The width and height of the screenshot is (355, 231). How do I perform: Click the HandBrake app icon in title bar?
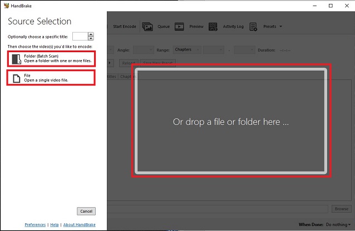(x=6, y=6)
